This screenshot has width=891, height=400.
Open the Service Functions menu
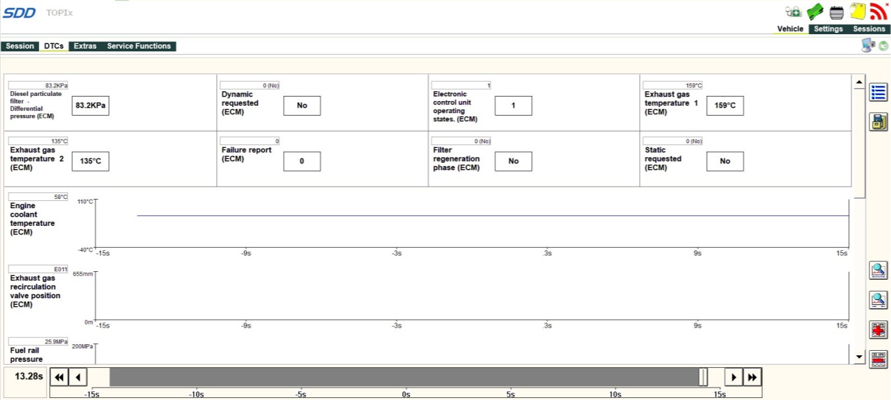point(139,46)
